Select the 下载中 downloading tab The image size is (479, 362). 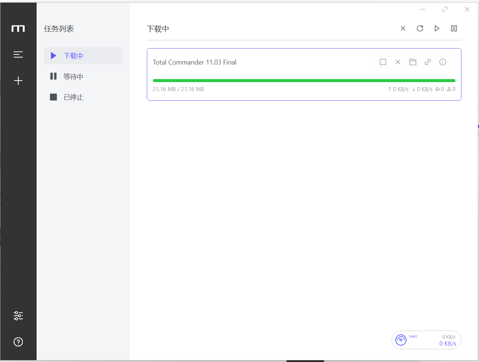83,56
